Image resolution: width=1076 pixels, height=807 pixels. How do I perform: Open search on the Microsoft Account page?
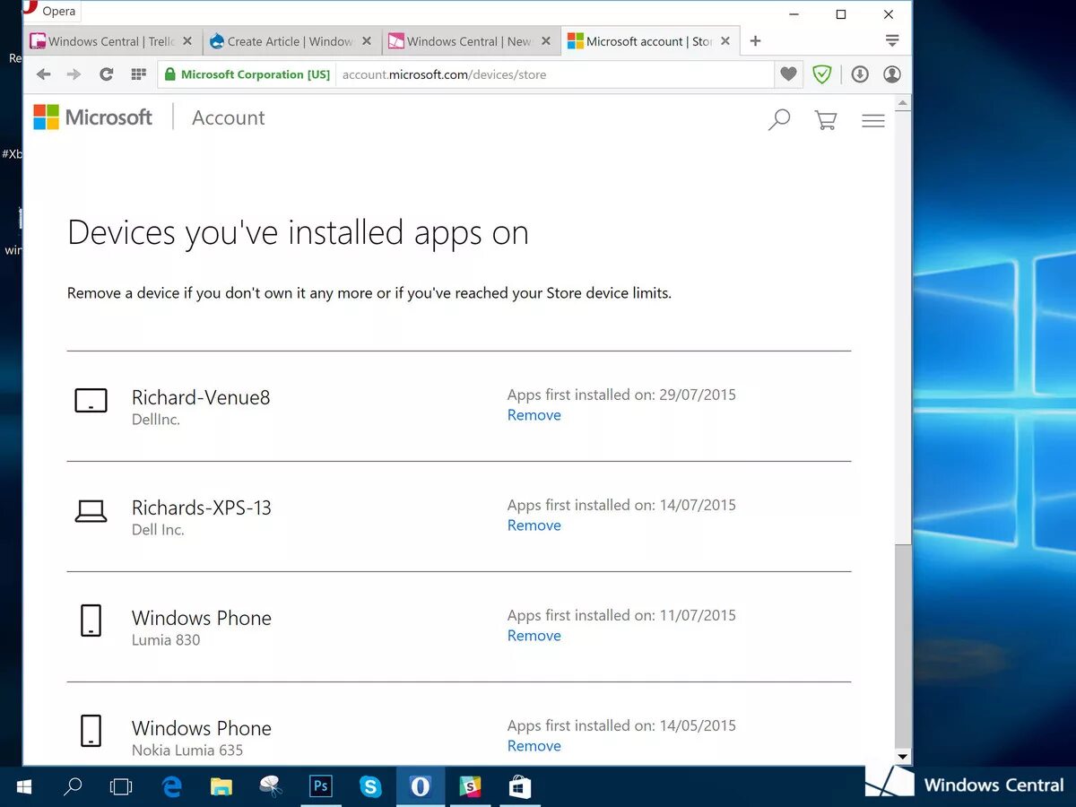coord(778,119)
